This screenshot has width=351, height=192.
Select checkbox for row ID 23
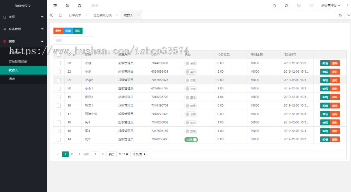[58, 63]
